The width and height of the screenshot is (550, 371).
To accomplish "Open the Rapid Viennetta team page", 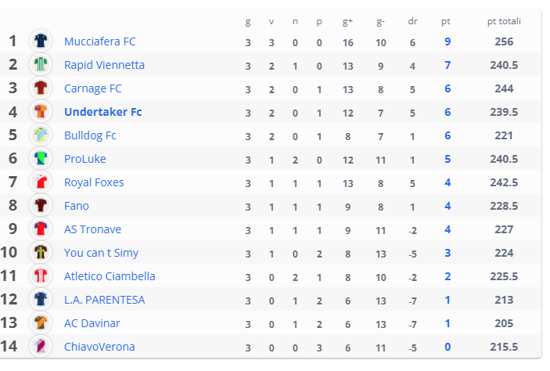I will tap(104, 65).
